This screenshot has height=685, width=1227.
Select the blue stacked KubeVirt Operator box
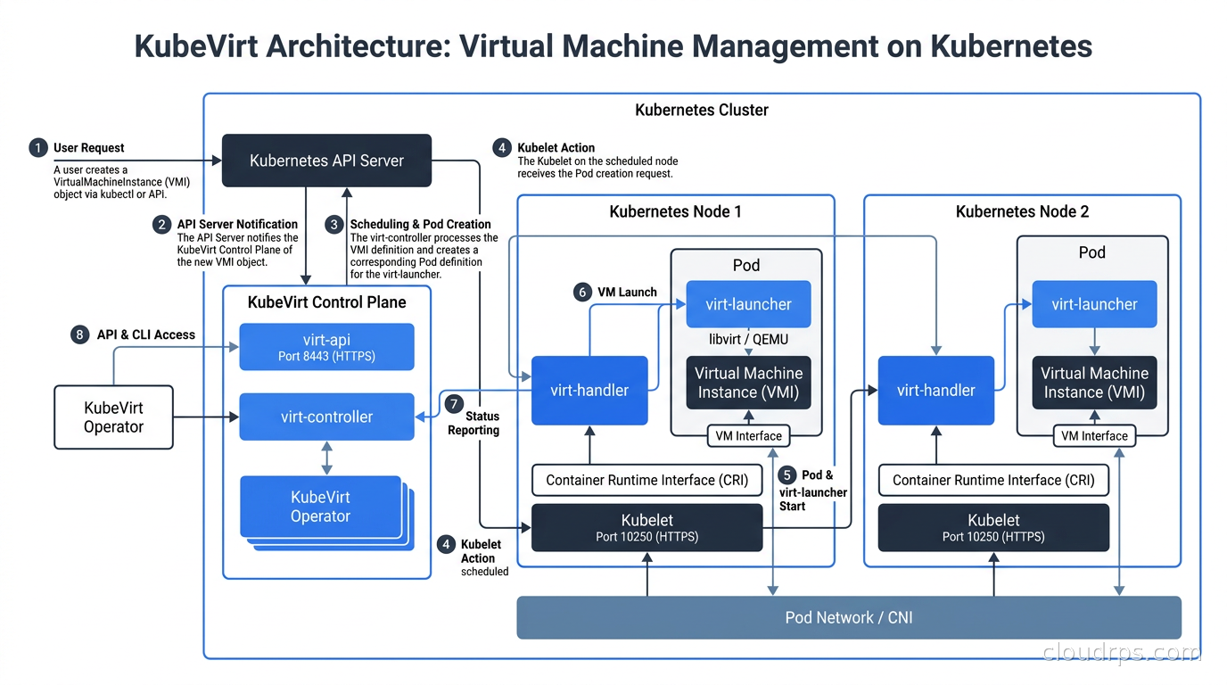(320, 507)
